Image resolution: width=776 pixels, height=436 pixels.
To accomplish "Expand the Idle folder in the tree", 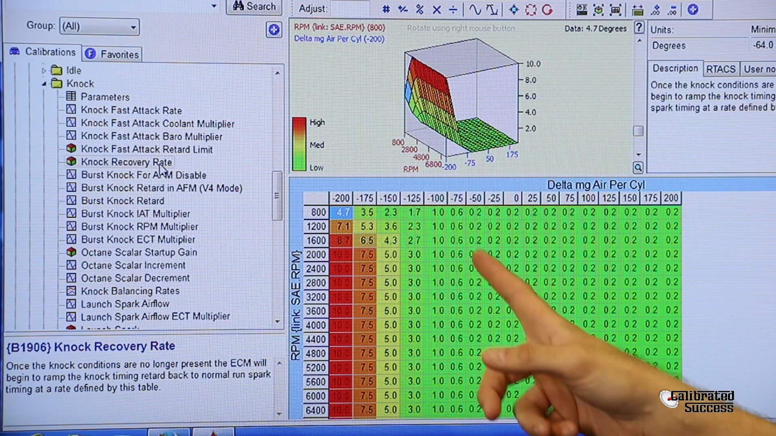I will pos(44,71).
